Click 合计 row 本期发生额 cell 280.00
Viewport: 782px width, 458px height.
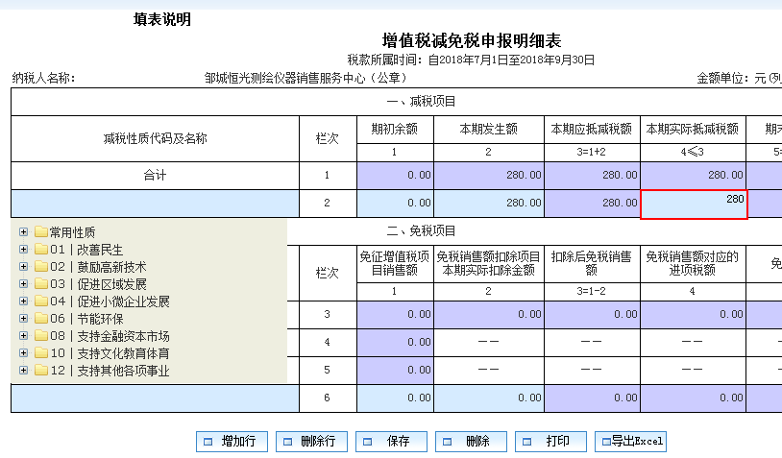489,176
